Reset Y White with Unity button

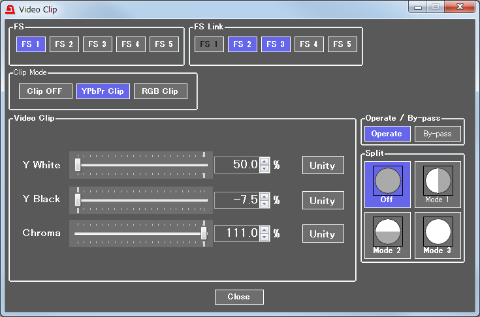click(x=323, y=165)
